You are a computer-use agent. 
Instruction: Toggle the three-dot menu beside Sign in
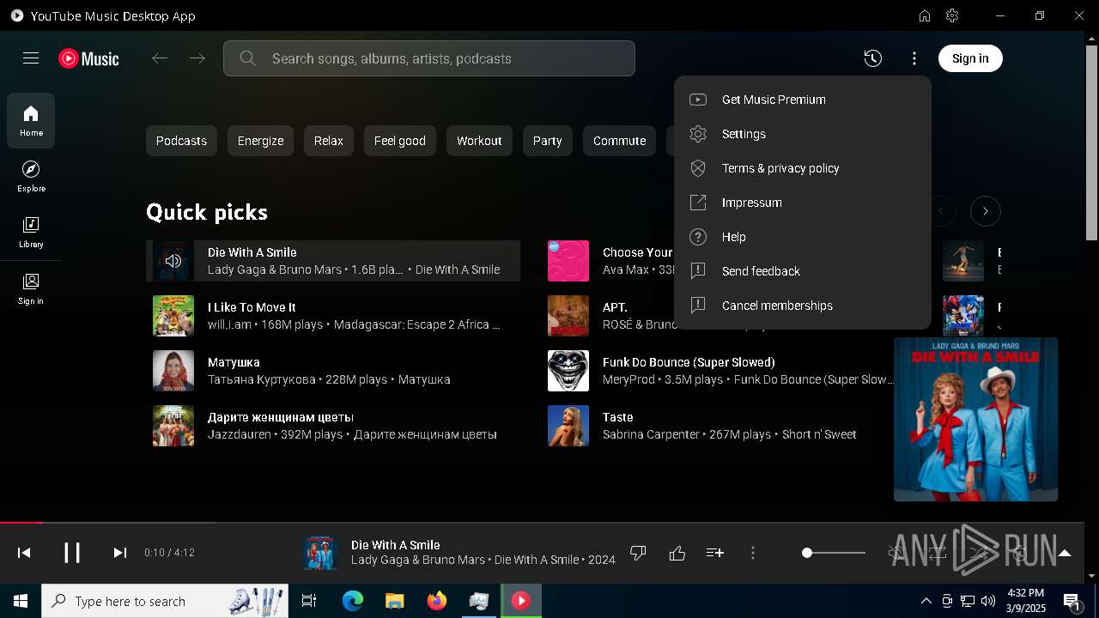(914, 58)
